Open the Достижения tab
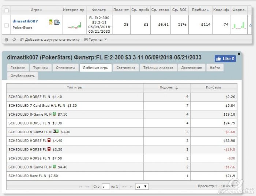This screenshot has height=196, width=256. (192, 68)
